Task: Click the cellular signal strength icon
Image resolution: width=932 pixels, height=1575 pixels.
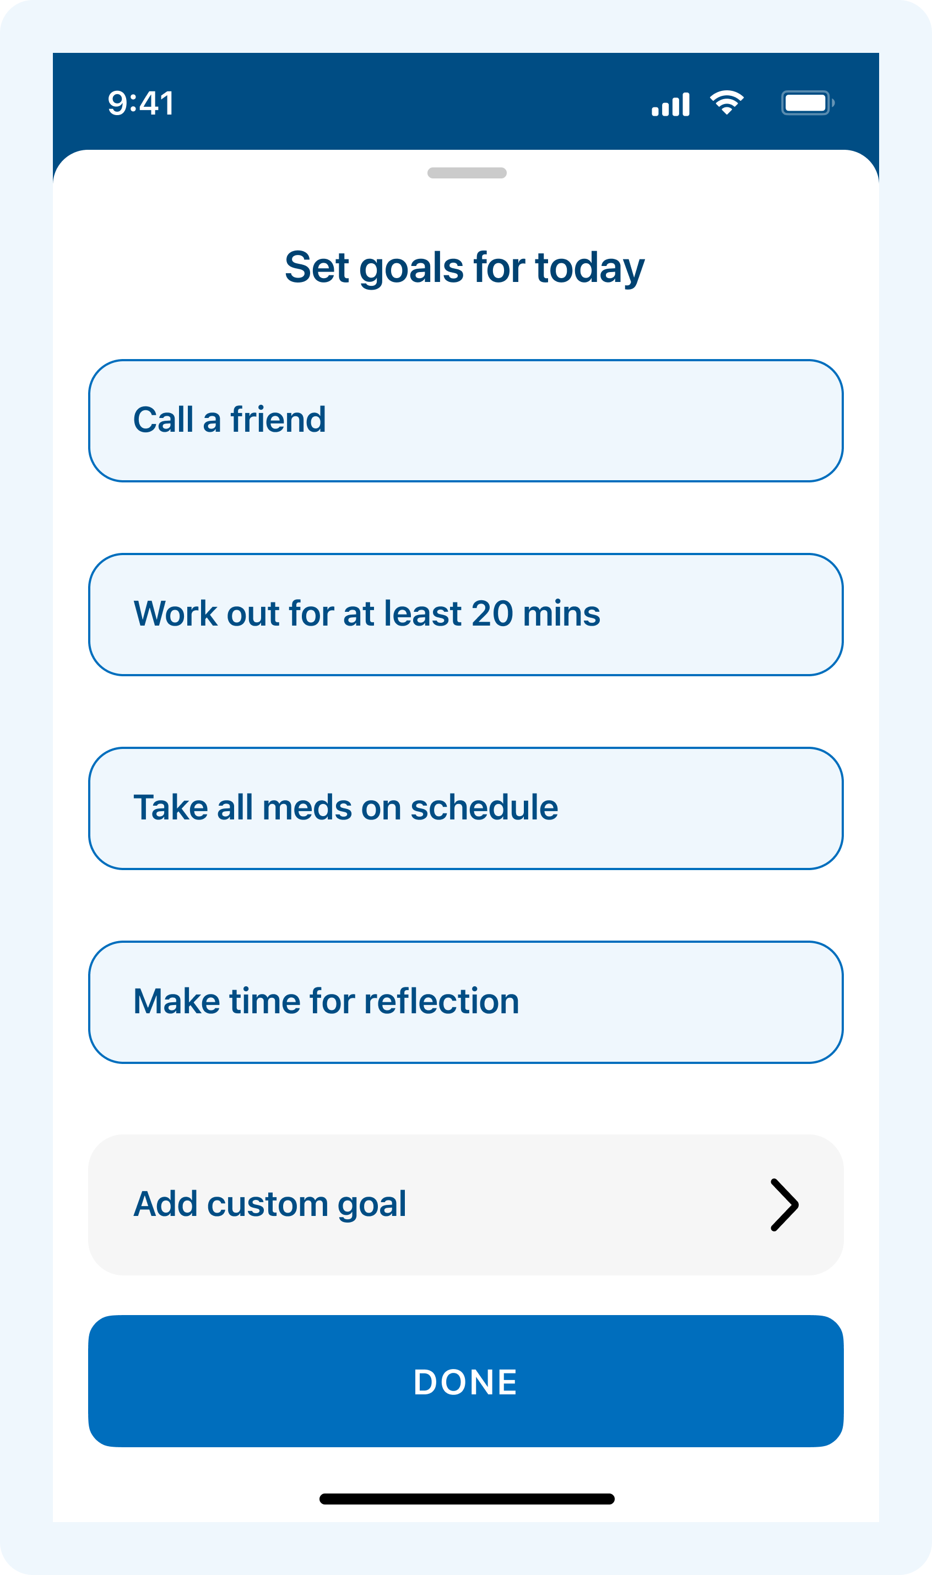Action: [671, 104]
